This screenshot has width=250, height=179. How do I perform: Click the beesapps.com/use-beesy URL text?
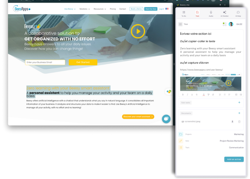pyautogui.click(x=201, y=70)
